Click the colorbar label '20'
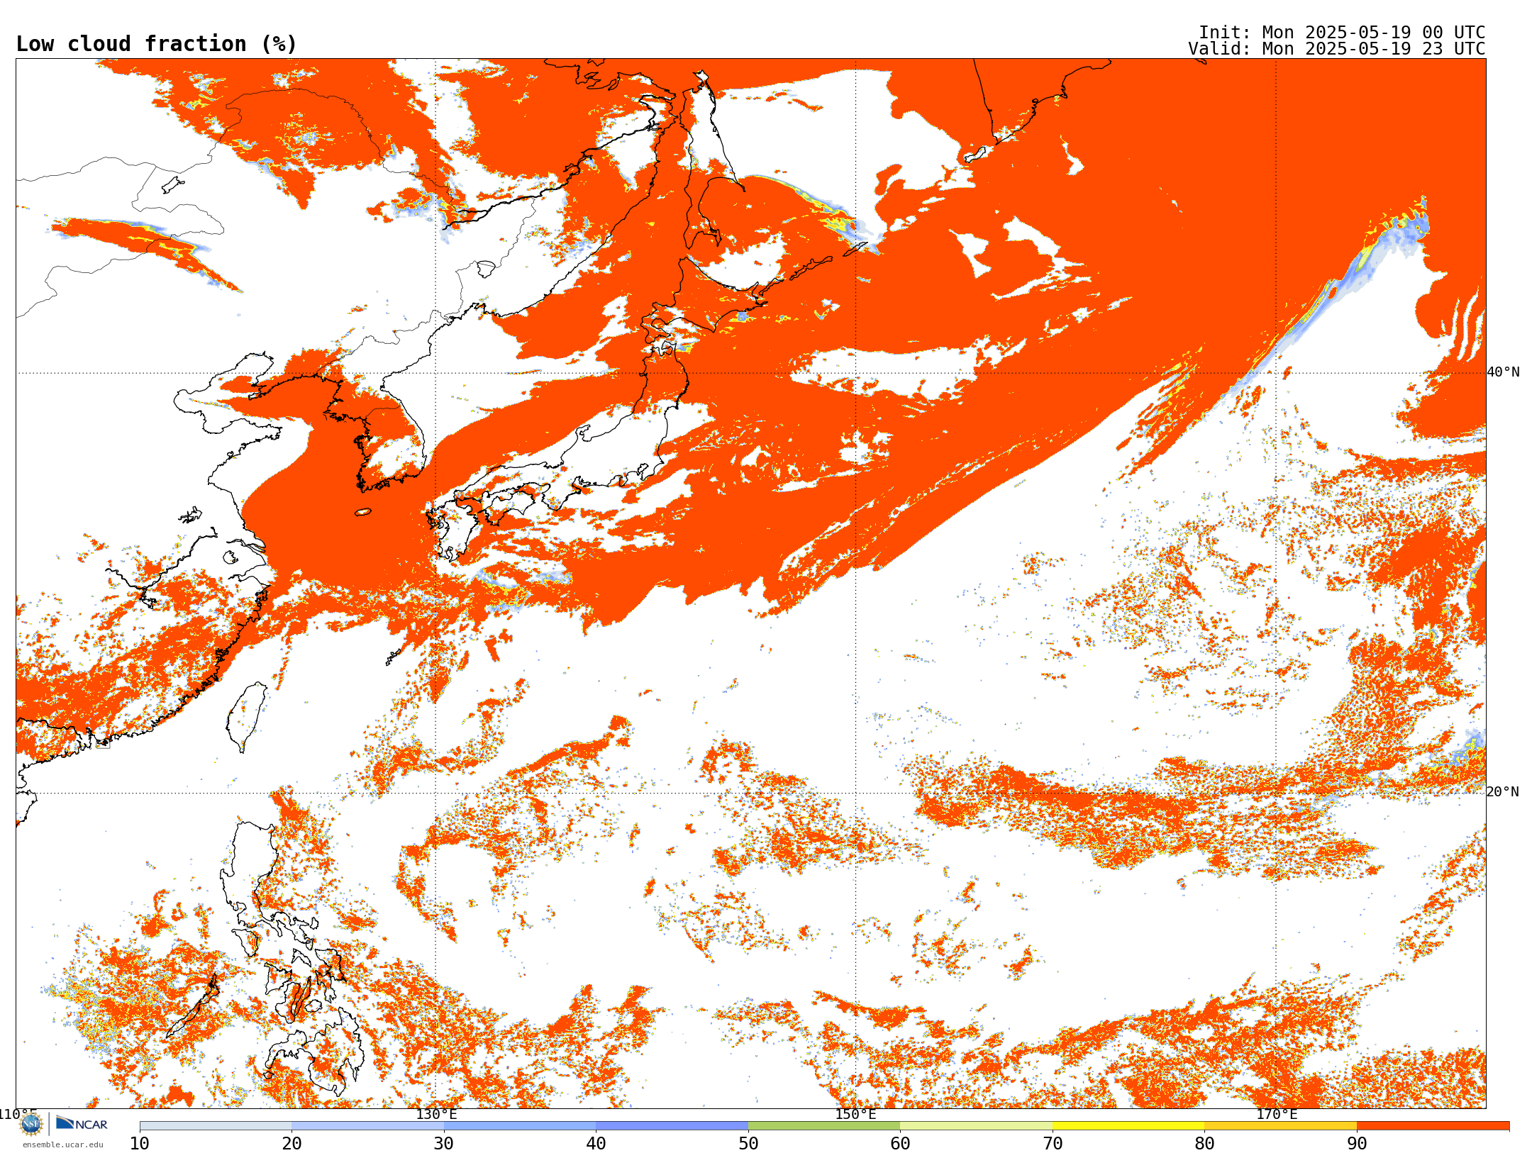 [292, 1144]
